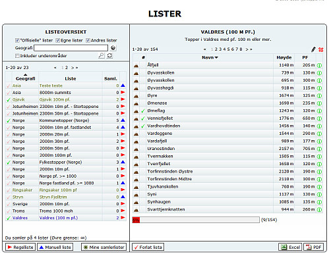
Task: Click blue triangle icon for Fylkestopper (Norge)
Action: 123,162
